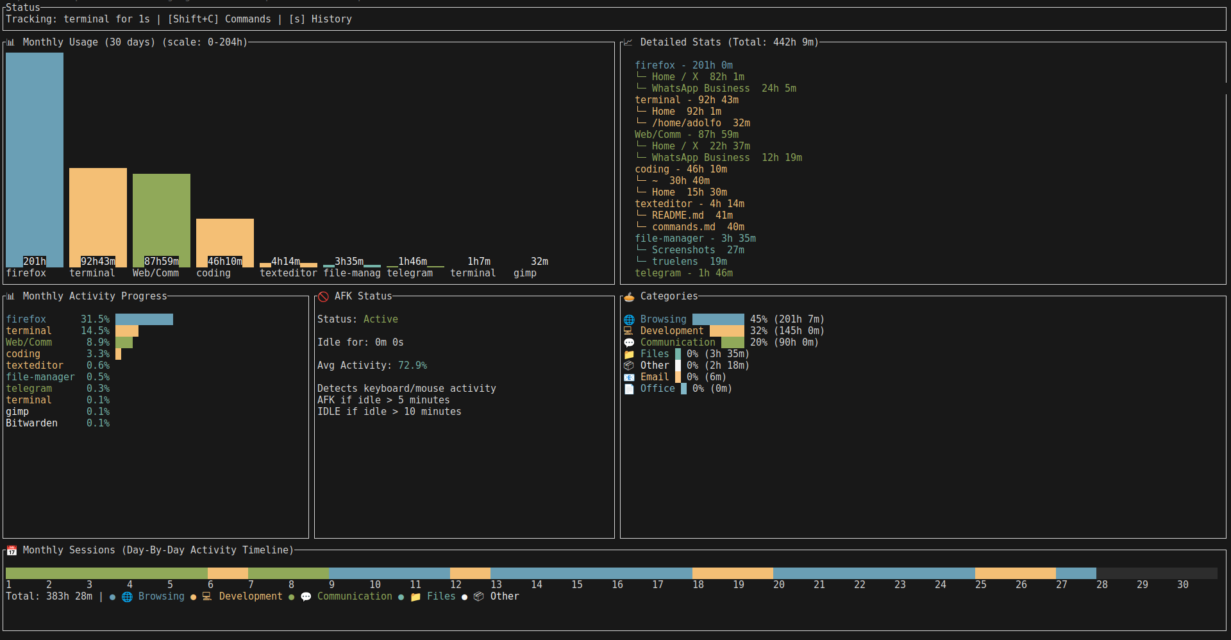Click the telegram 0.3% progress row

58,389
